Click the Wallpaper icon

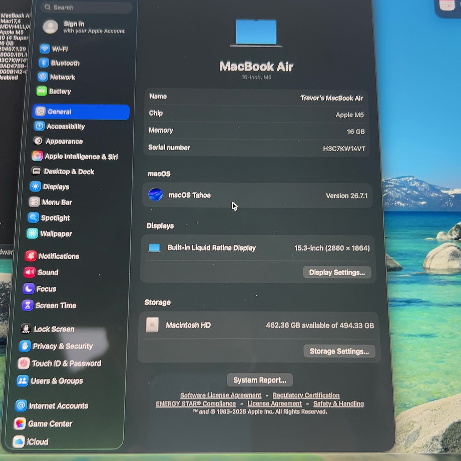pyautogui.click(x=32, y=234)
